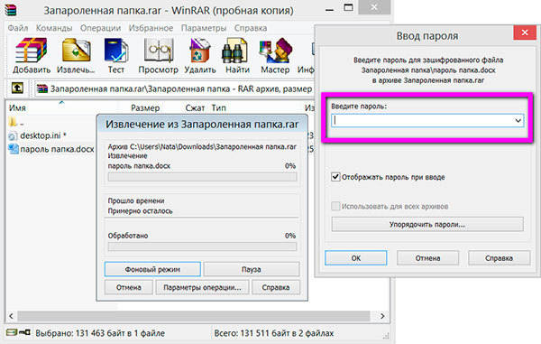Open the Параметры menu
This screenshot has height=344, width=541.
click(x=204, y=28)
